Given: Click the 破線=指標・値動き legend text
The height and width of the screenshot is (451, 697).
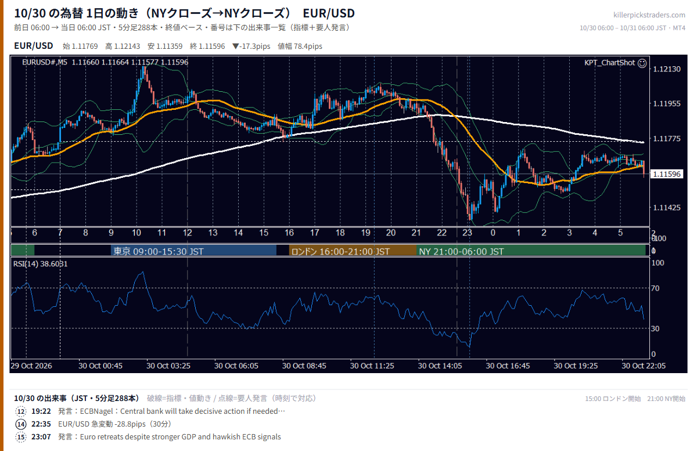Looking at the screenshot, I should [181, 398].
